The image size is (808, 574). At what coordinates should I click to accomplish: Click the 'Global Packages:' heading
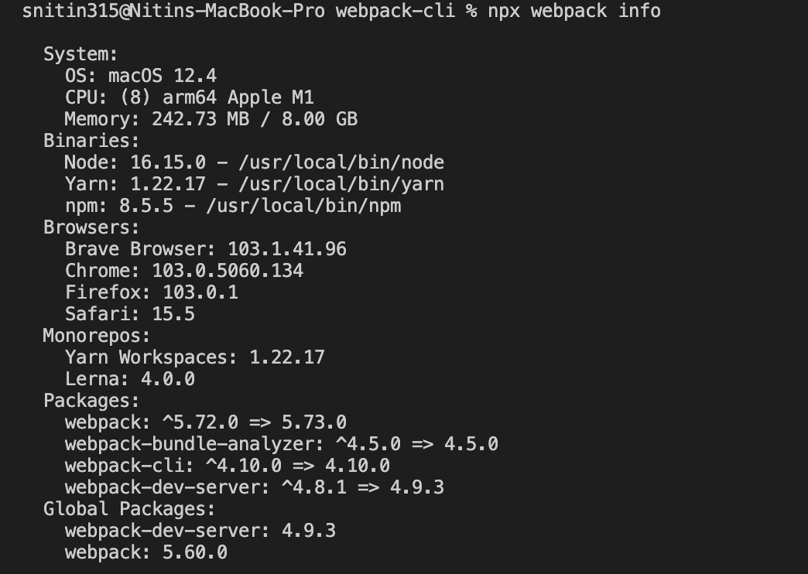(129, 508)
